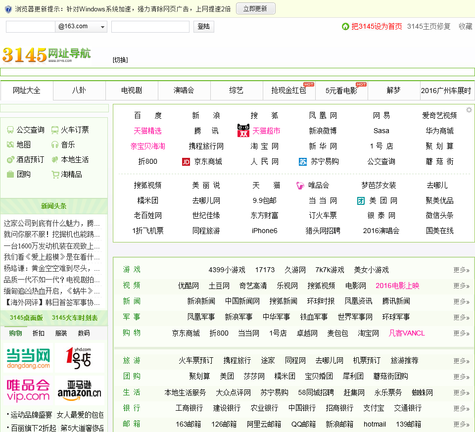Expand 更多 in the 银行 row
Image resolution: width=475 pixels, height=432 pixels.
click(461, 408)
